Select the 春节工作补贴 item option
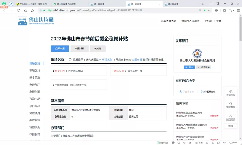 139,71
